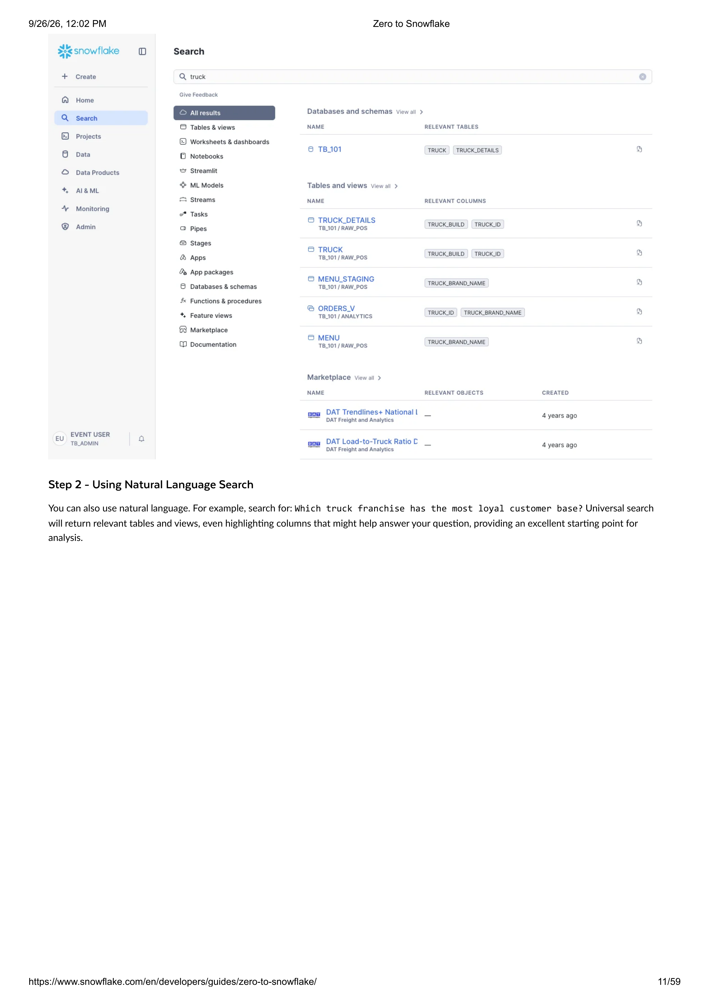This screenshot has width=709, height=1004.
Task: Open MENU table link
Action: click(x=329, y=338)
